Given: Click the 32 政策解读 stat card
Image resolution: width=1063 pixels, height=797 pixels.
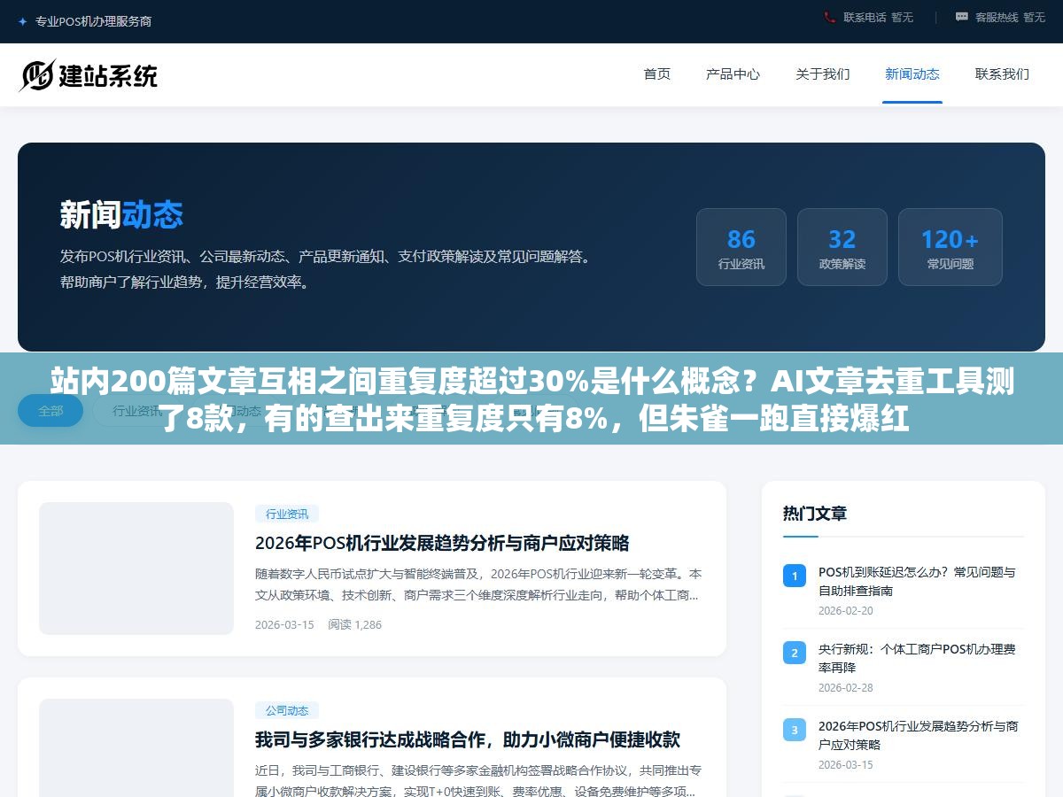Looking at the screenshot, I should pos(842,247).
